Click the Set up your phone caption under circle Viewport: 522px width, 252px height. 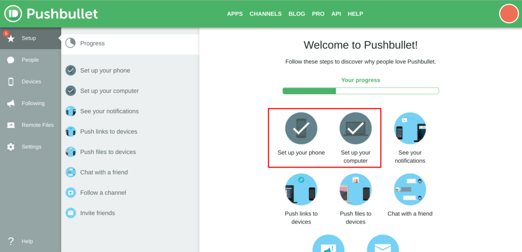(x=301, y=153)
